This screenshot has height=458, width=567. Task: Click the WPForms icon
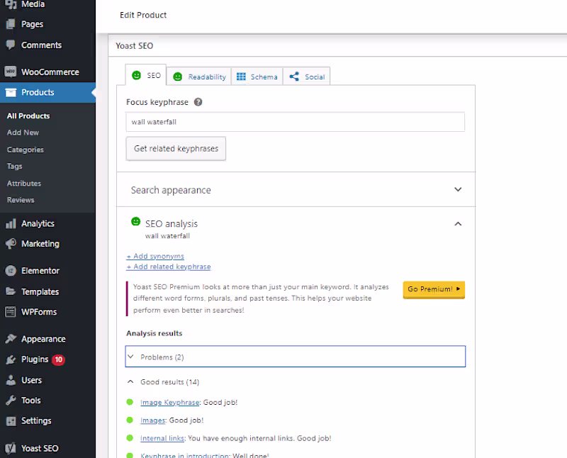tap(11, 312)
